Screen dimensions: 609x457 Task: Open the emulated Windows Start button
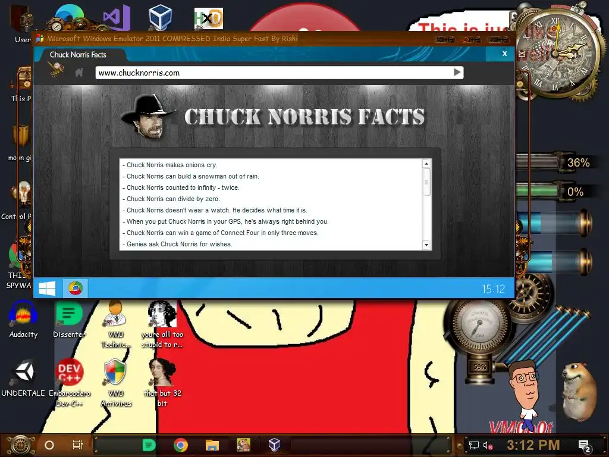(47, 289)
